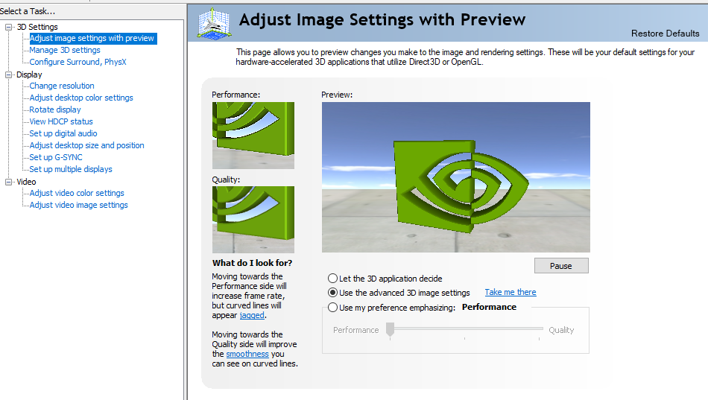
Task: Click the 'Performance' label beside slider
Action: (355, 330)
